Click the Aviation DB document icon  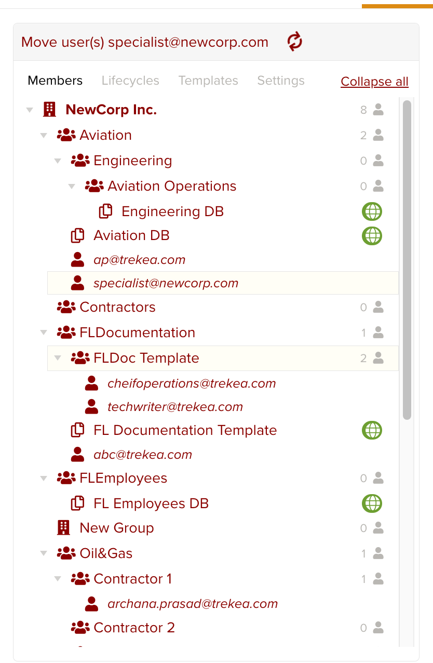point(77,235)
